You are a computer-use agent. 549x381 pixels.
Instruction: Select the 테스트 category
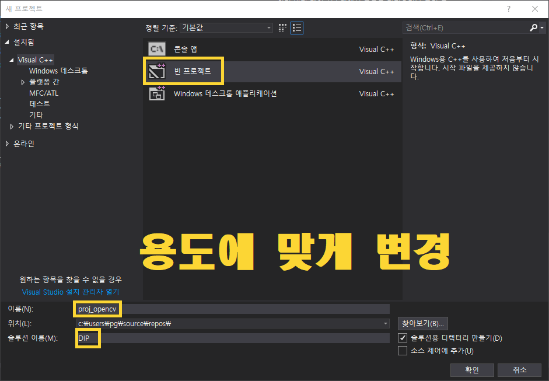[x=40, y=104]
